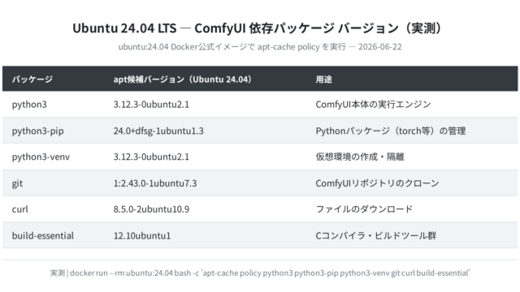This screenshot has height=292, width=520.
Task: Click the 'apt候補バージョン（Ubuntu 24.04）' column header
Action: (x=184, y=79)
